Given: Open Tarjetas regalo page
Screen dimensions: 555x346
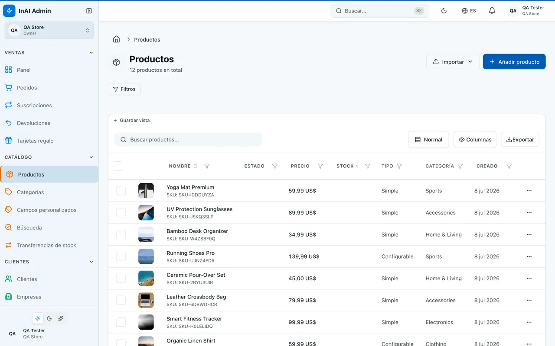Looking at the screenshot, I should [49, 141].
